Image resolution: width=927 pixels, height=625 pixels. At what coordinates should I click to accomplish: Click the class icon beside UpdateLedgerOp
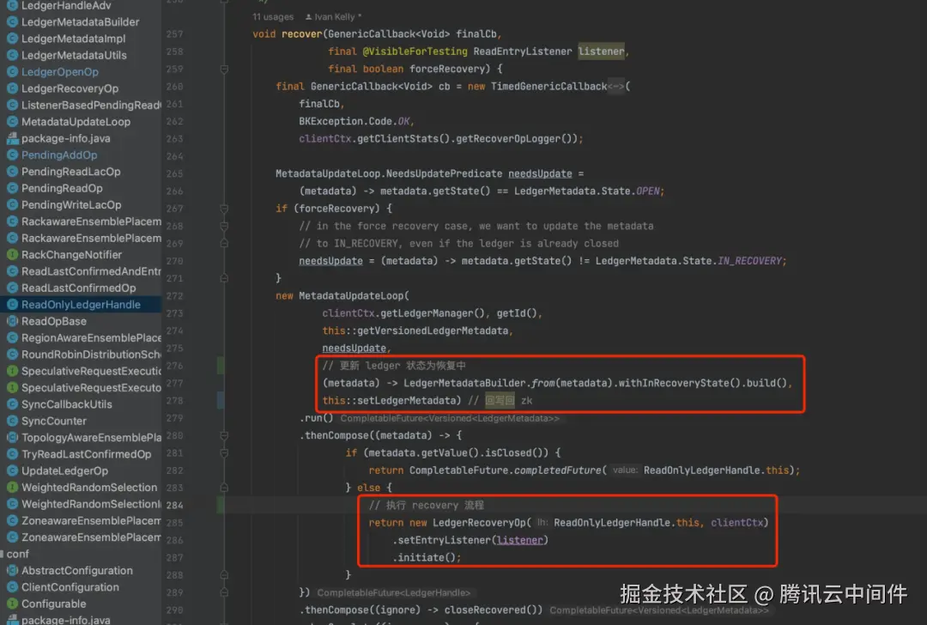pyautogui.click(x=12, y=470)
